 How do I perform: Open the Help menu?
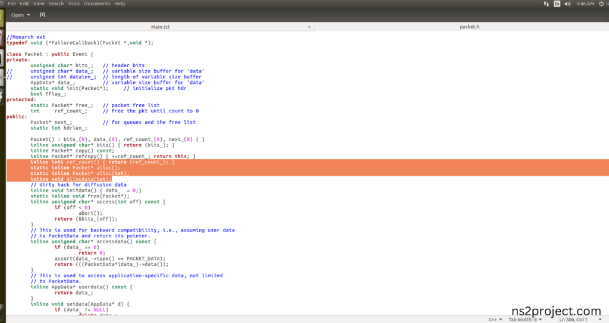120,4
